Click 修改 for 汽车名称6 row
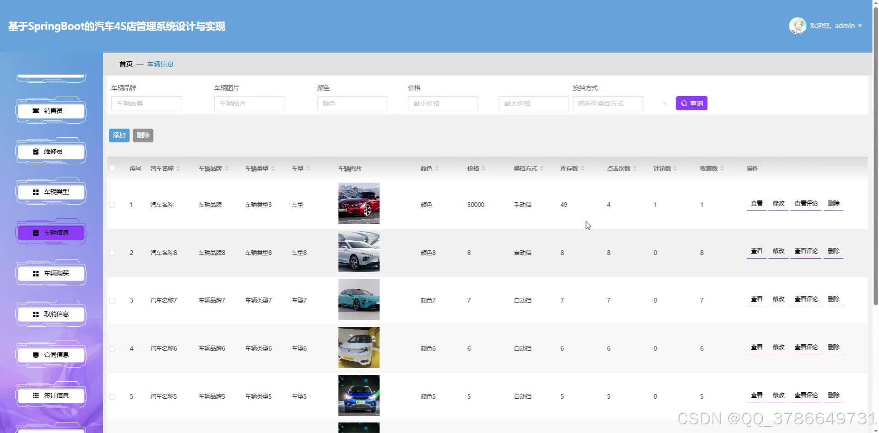 pos(778,347)
